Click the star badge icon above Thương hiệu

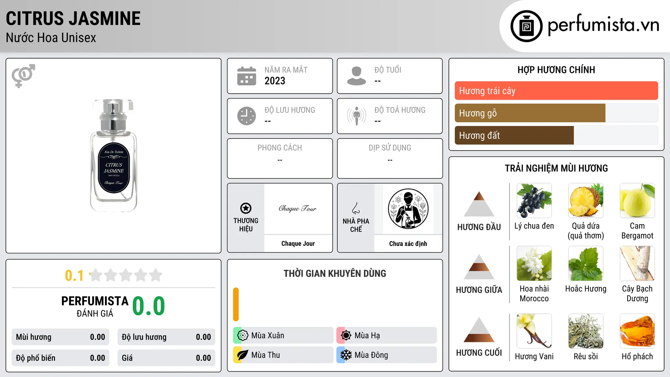click(246, 208)
